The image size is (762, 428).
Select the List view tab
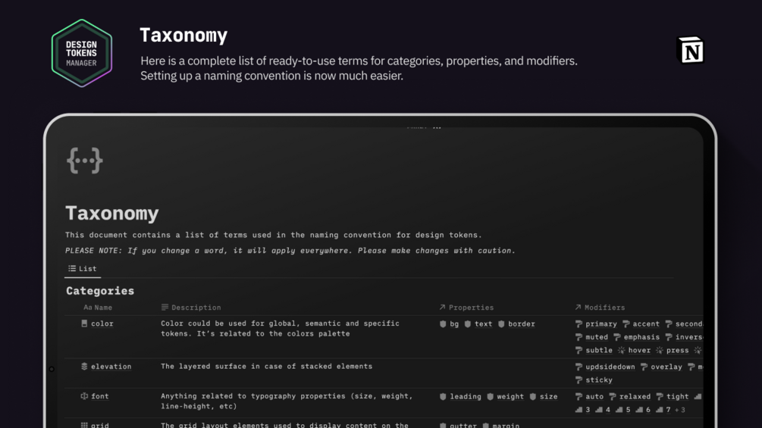tap(82, 268)
